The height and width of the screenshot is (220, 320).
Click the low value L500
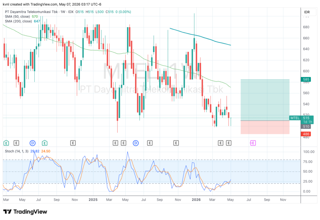100,12
